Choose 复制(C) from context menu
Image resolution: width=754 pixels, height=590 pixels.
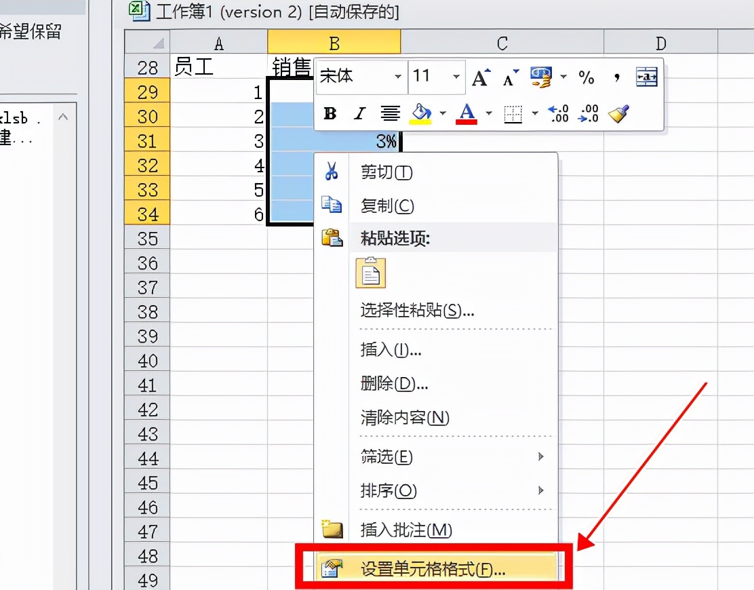436,205
